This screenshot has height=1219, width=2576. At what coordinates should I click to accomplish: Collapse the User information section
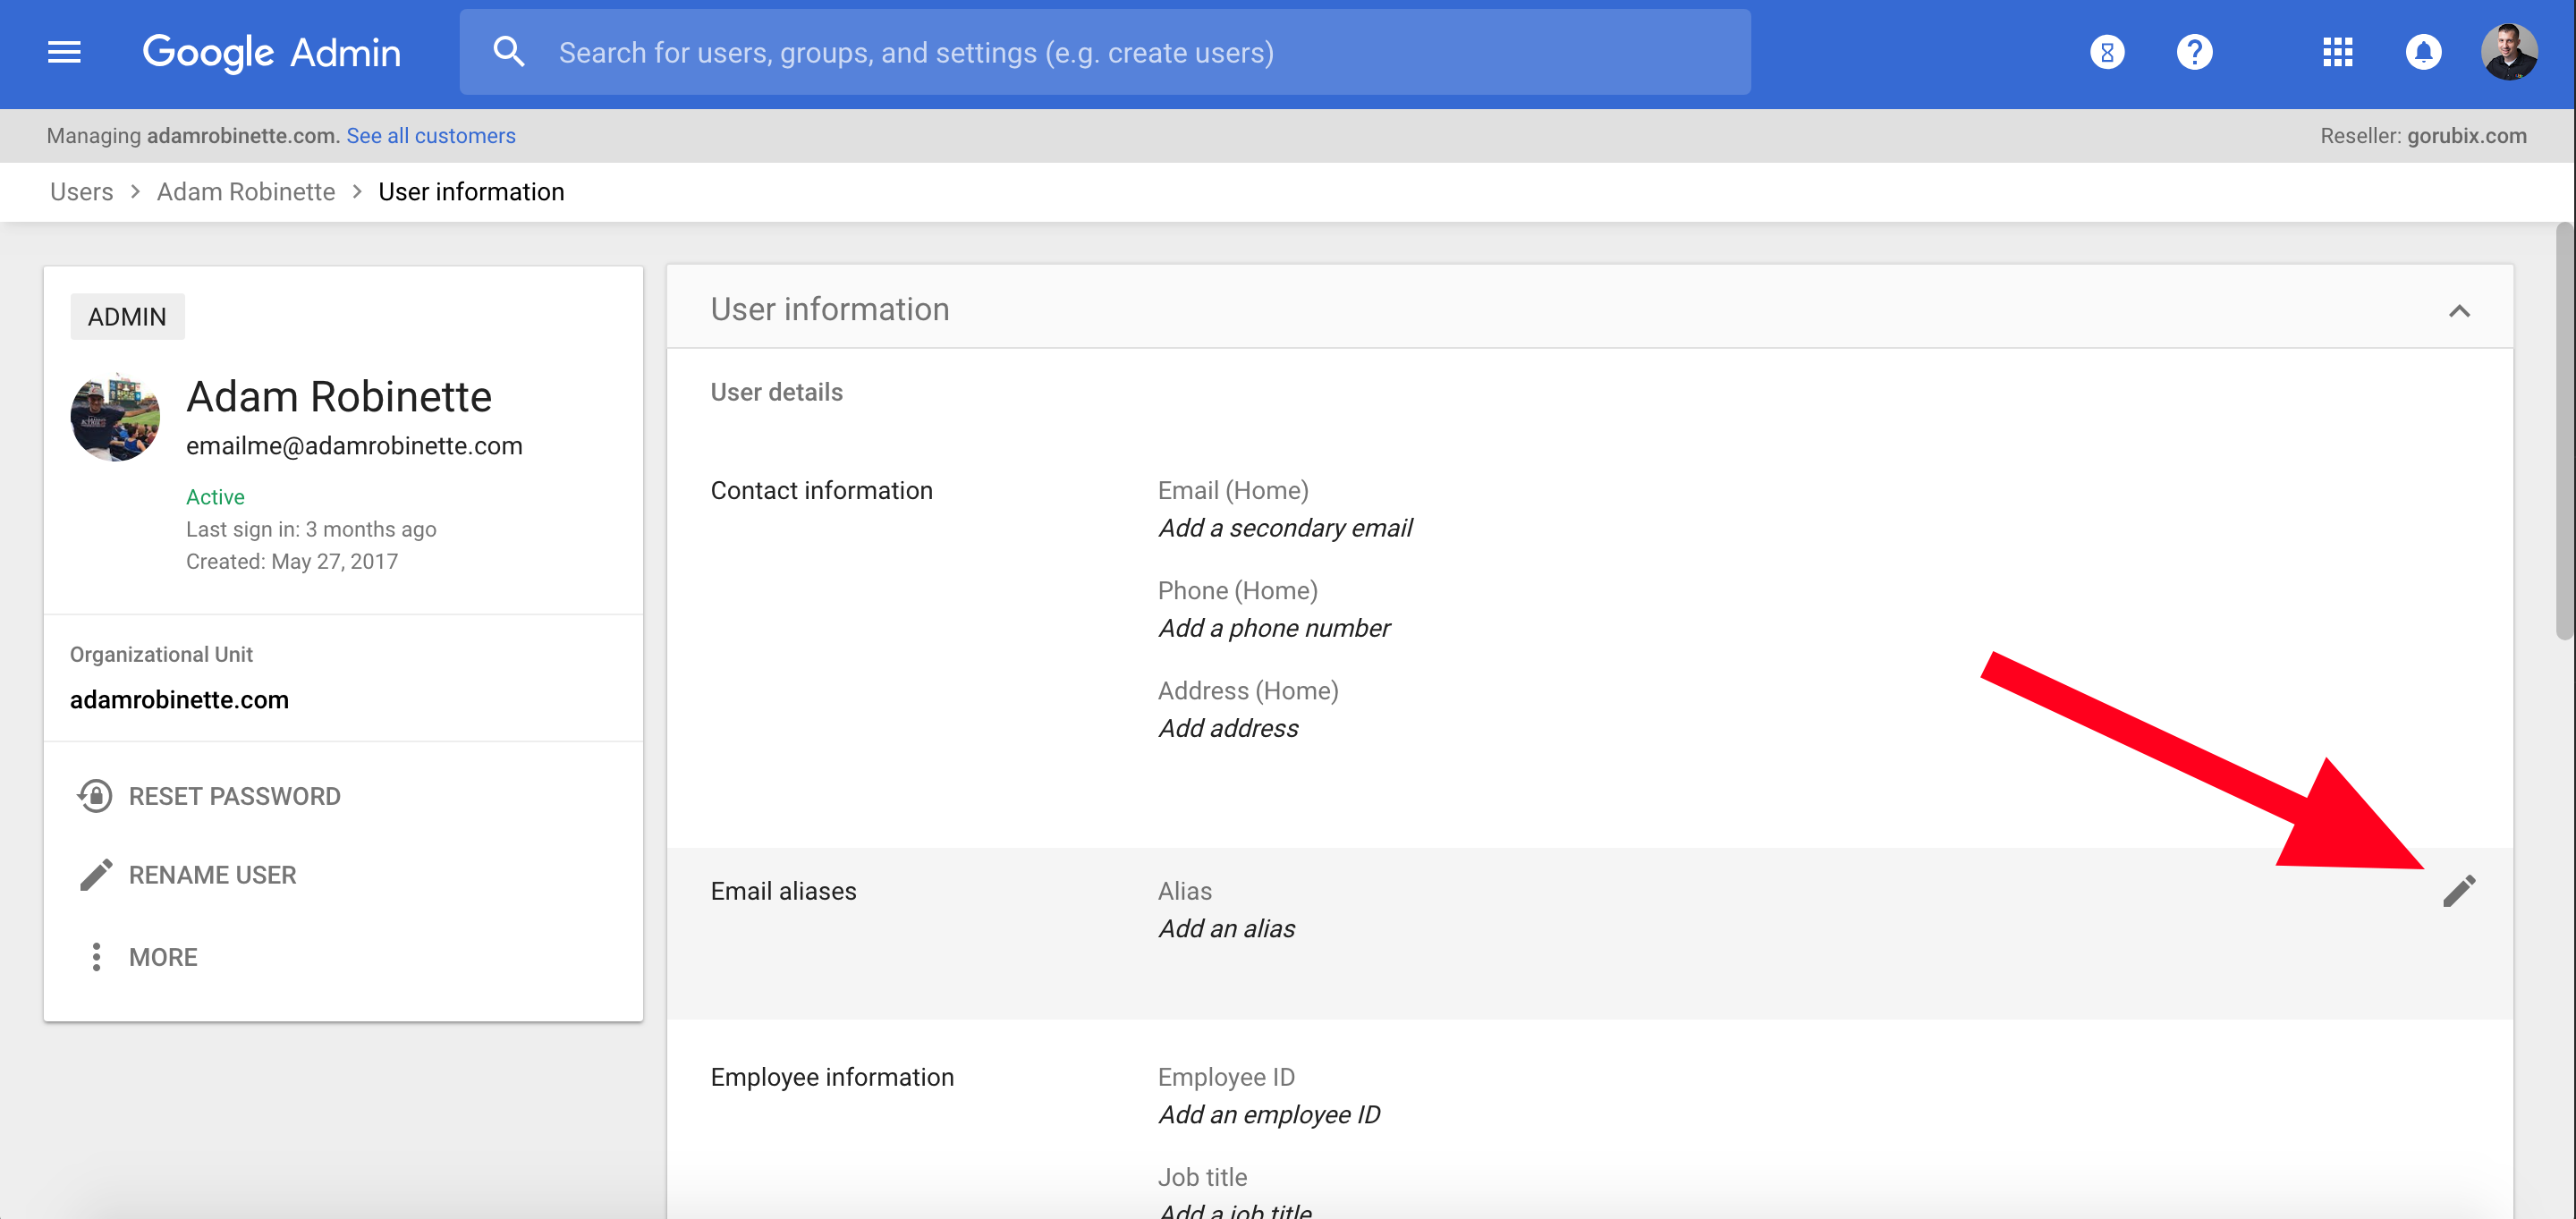pos(2459,311)
